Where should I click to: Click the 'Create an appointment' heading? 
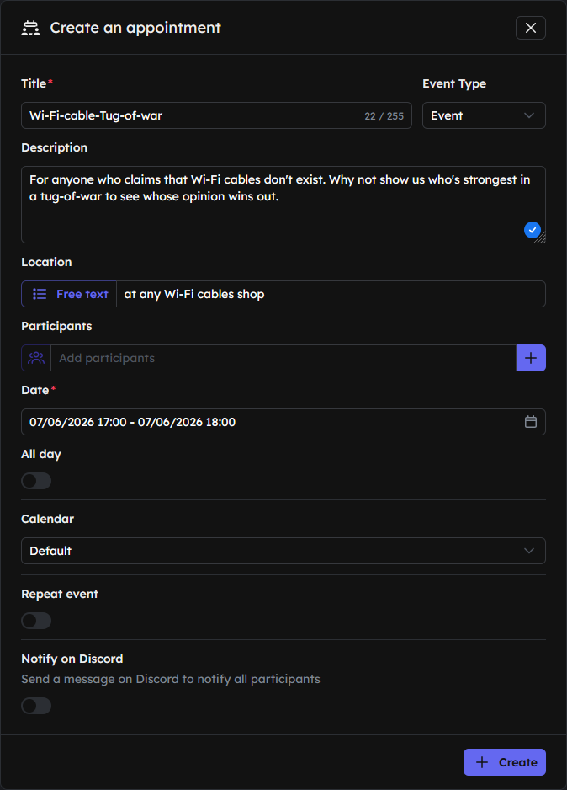(135, 28)
